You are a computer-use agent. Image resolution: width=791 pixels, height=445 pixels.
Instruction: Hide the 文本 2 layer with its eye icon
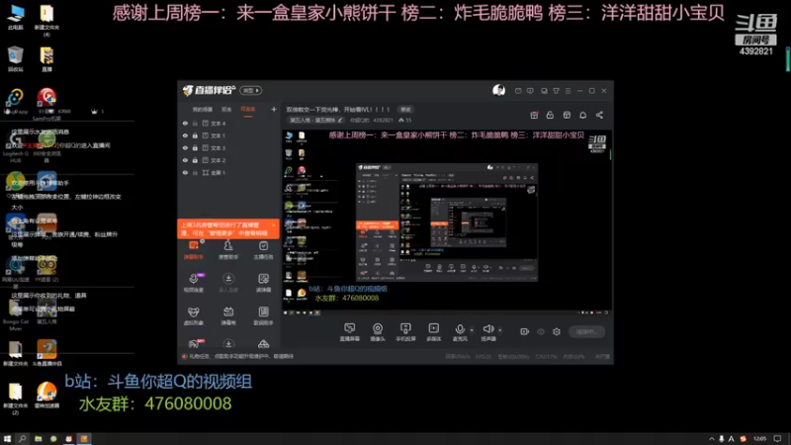[x=185, y=160]
